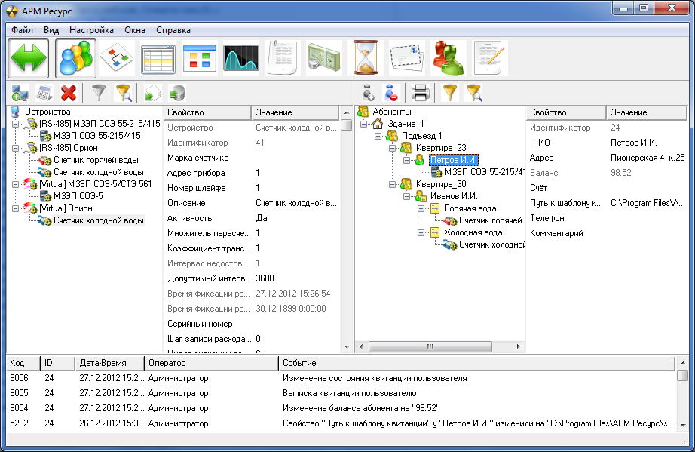Open the graph chart waveform icon

(241, 58)
